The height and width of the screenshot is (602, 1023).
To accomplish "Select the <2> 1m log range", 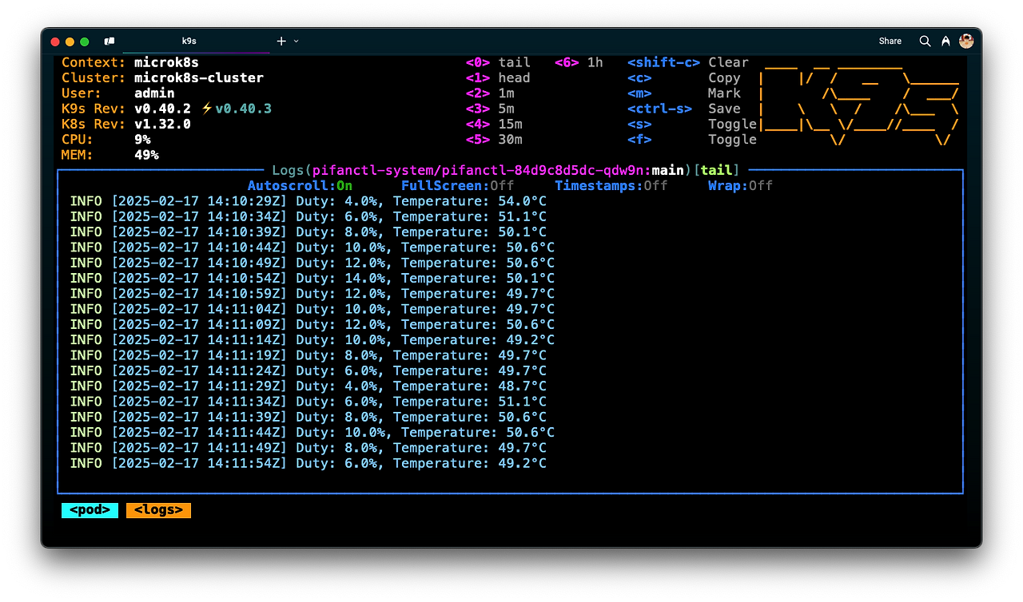I will tap(490, 93).
